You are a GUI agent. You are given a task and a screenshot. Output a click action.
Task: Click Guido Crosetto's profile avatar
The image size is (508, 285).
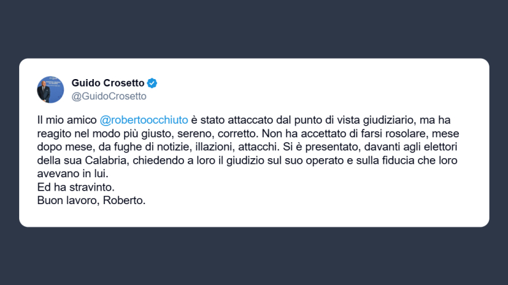tap(50, 90)
